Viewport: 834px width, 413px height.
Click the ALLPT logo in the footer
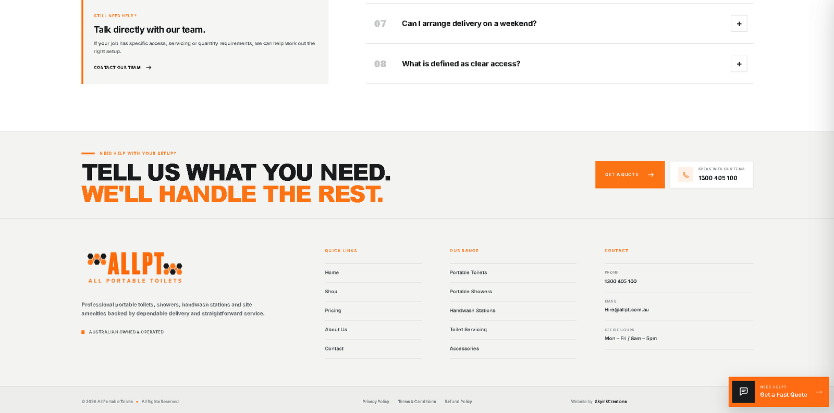pos(135,268)
